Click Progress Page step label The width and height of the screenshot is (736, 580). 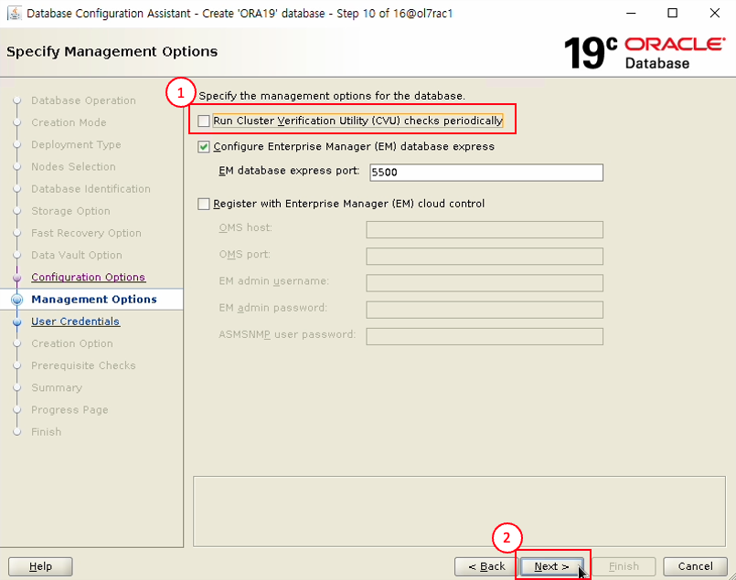(x=69, y=410)
